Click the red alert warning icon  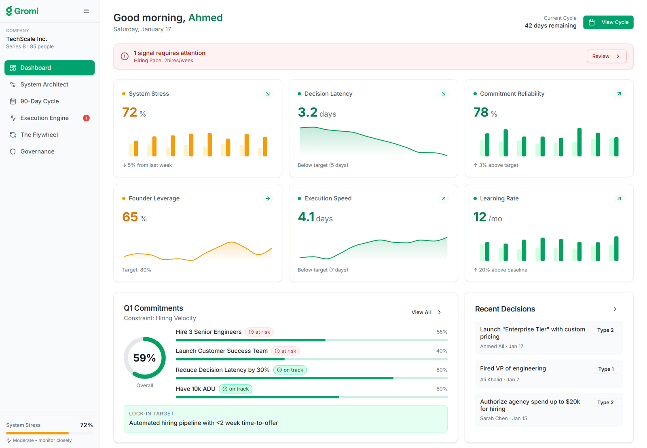(125, 57)
